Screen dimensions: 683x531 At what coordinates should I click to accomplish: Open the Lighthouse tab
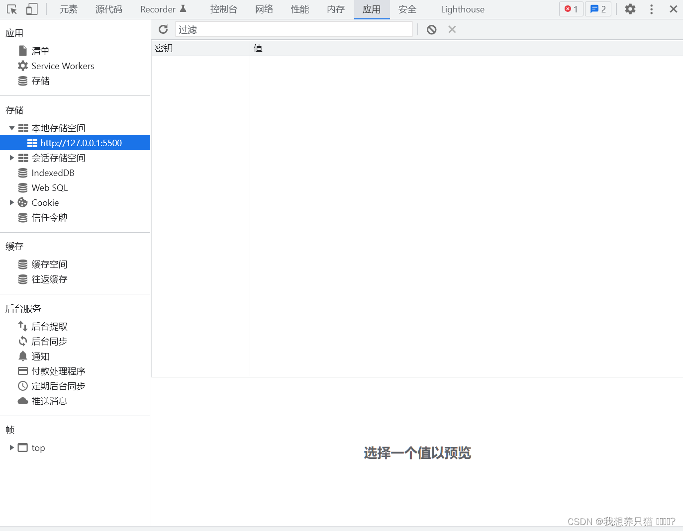463,9
